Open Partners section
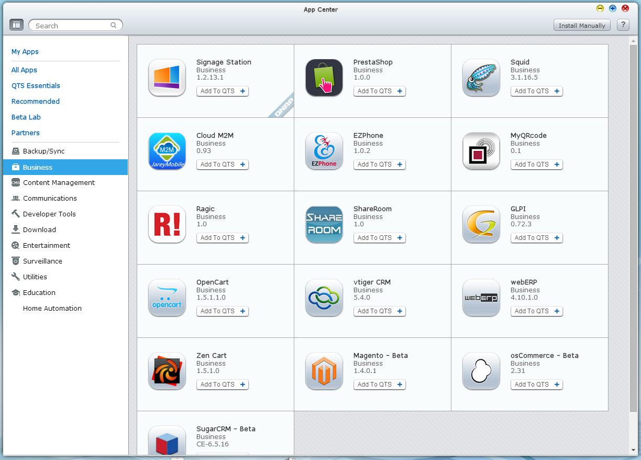Screen dimensions: 641x460 (26, 133)
